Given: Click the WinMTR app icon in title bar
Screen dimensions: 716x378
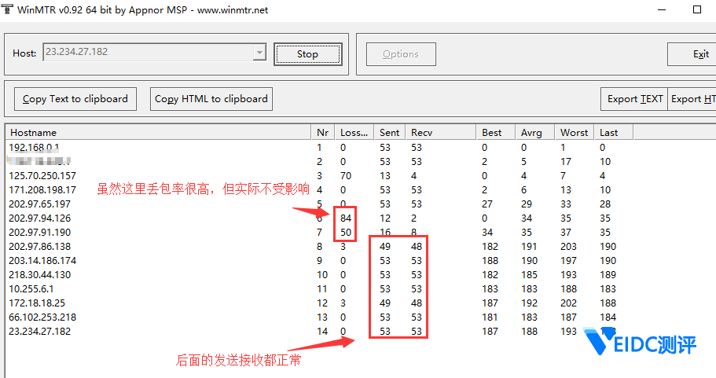Looking at the screenshot, I should (7, 9).
